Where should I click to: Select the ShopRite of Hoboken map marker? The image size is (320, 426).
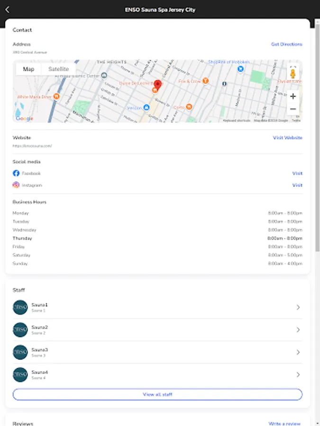coord(240,69)
